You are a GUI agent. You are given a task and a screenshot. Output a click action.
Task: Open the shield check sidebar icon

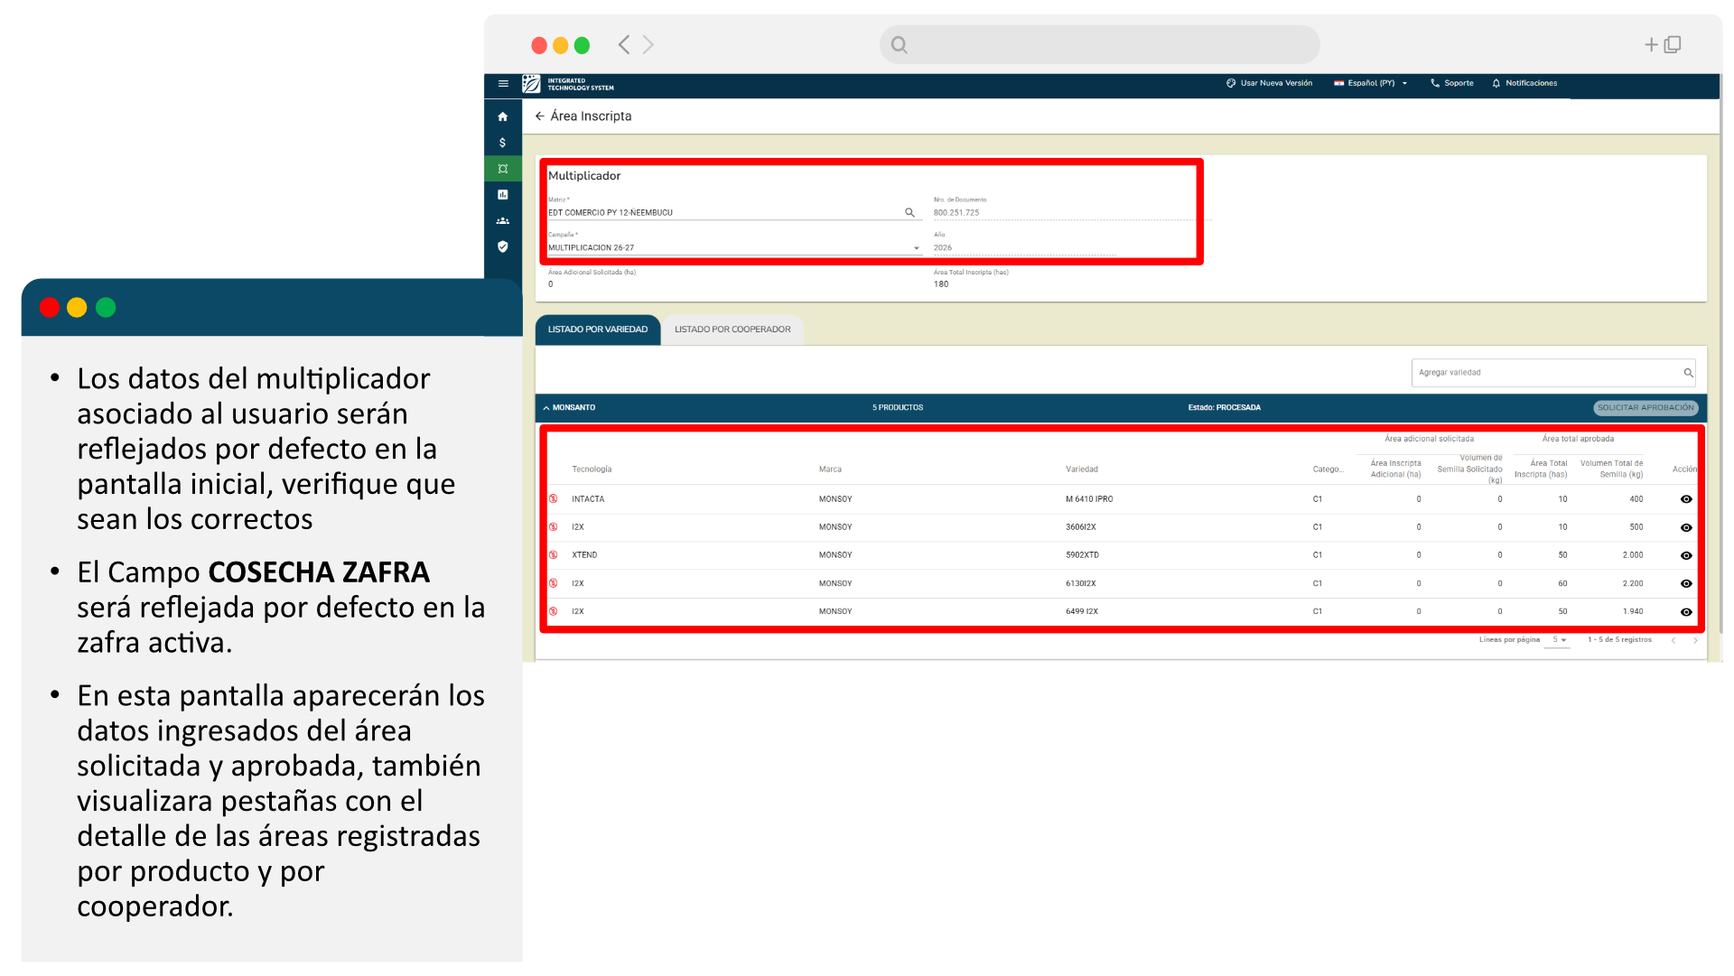coord(503,246)
